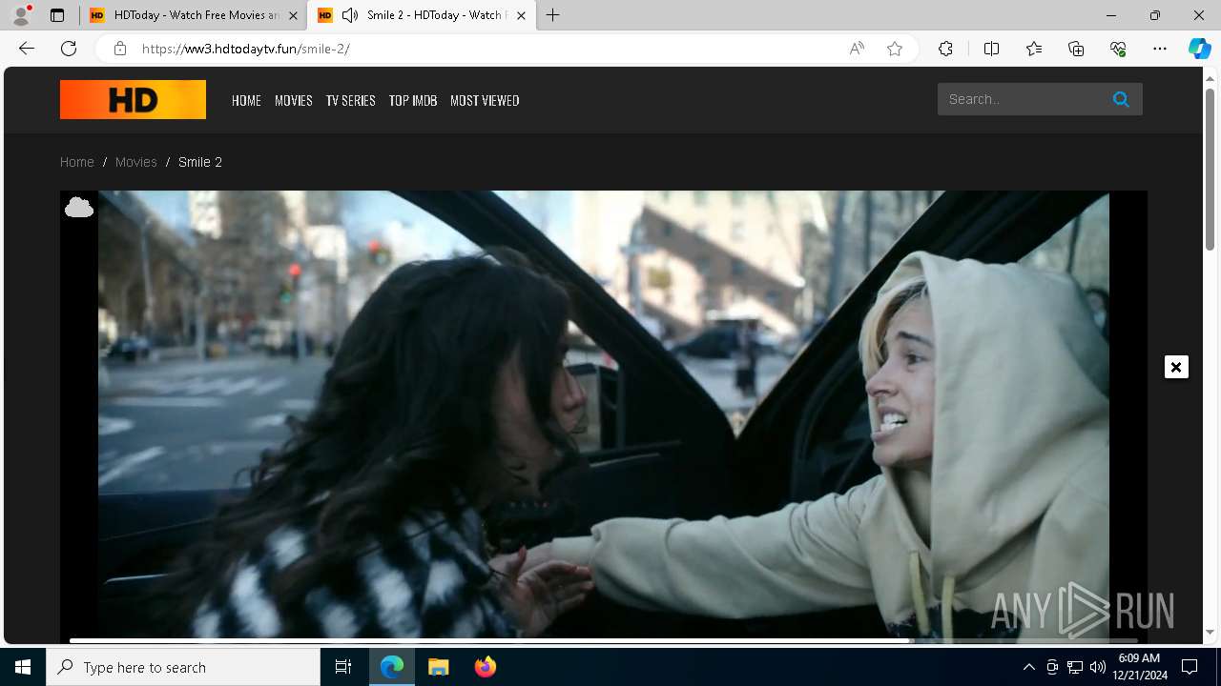Enable split screen view
1221x686 pixels.
pyautogui.click(x=991, y=49)
